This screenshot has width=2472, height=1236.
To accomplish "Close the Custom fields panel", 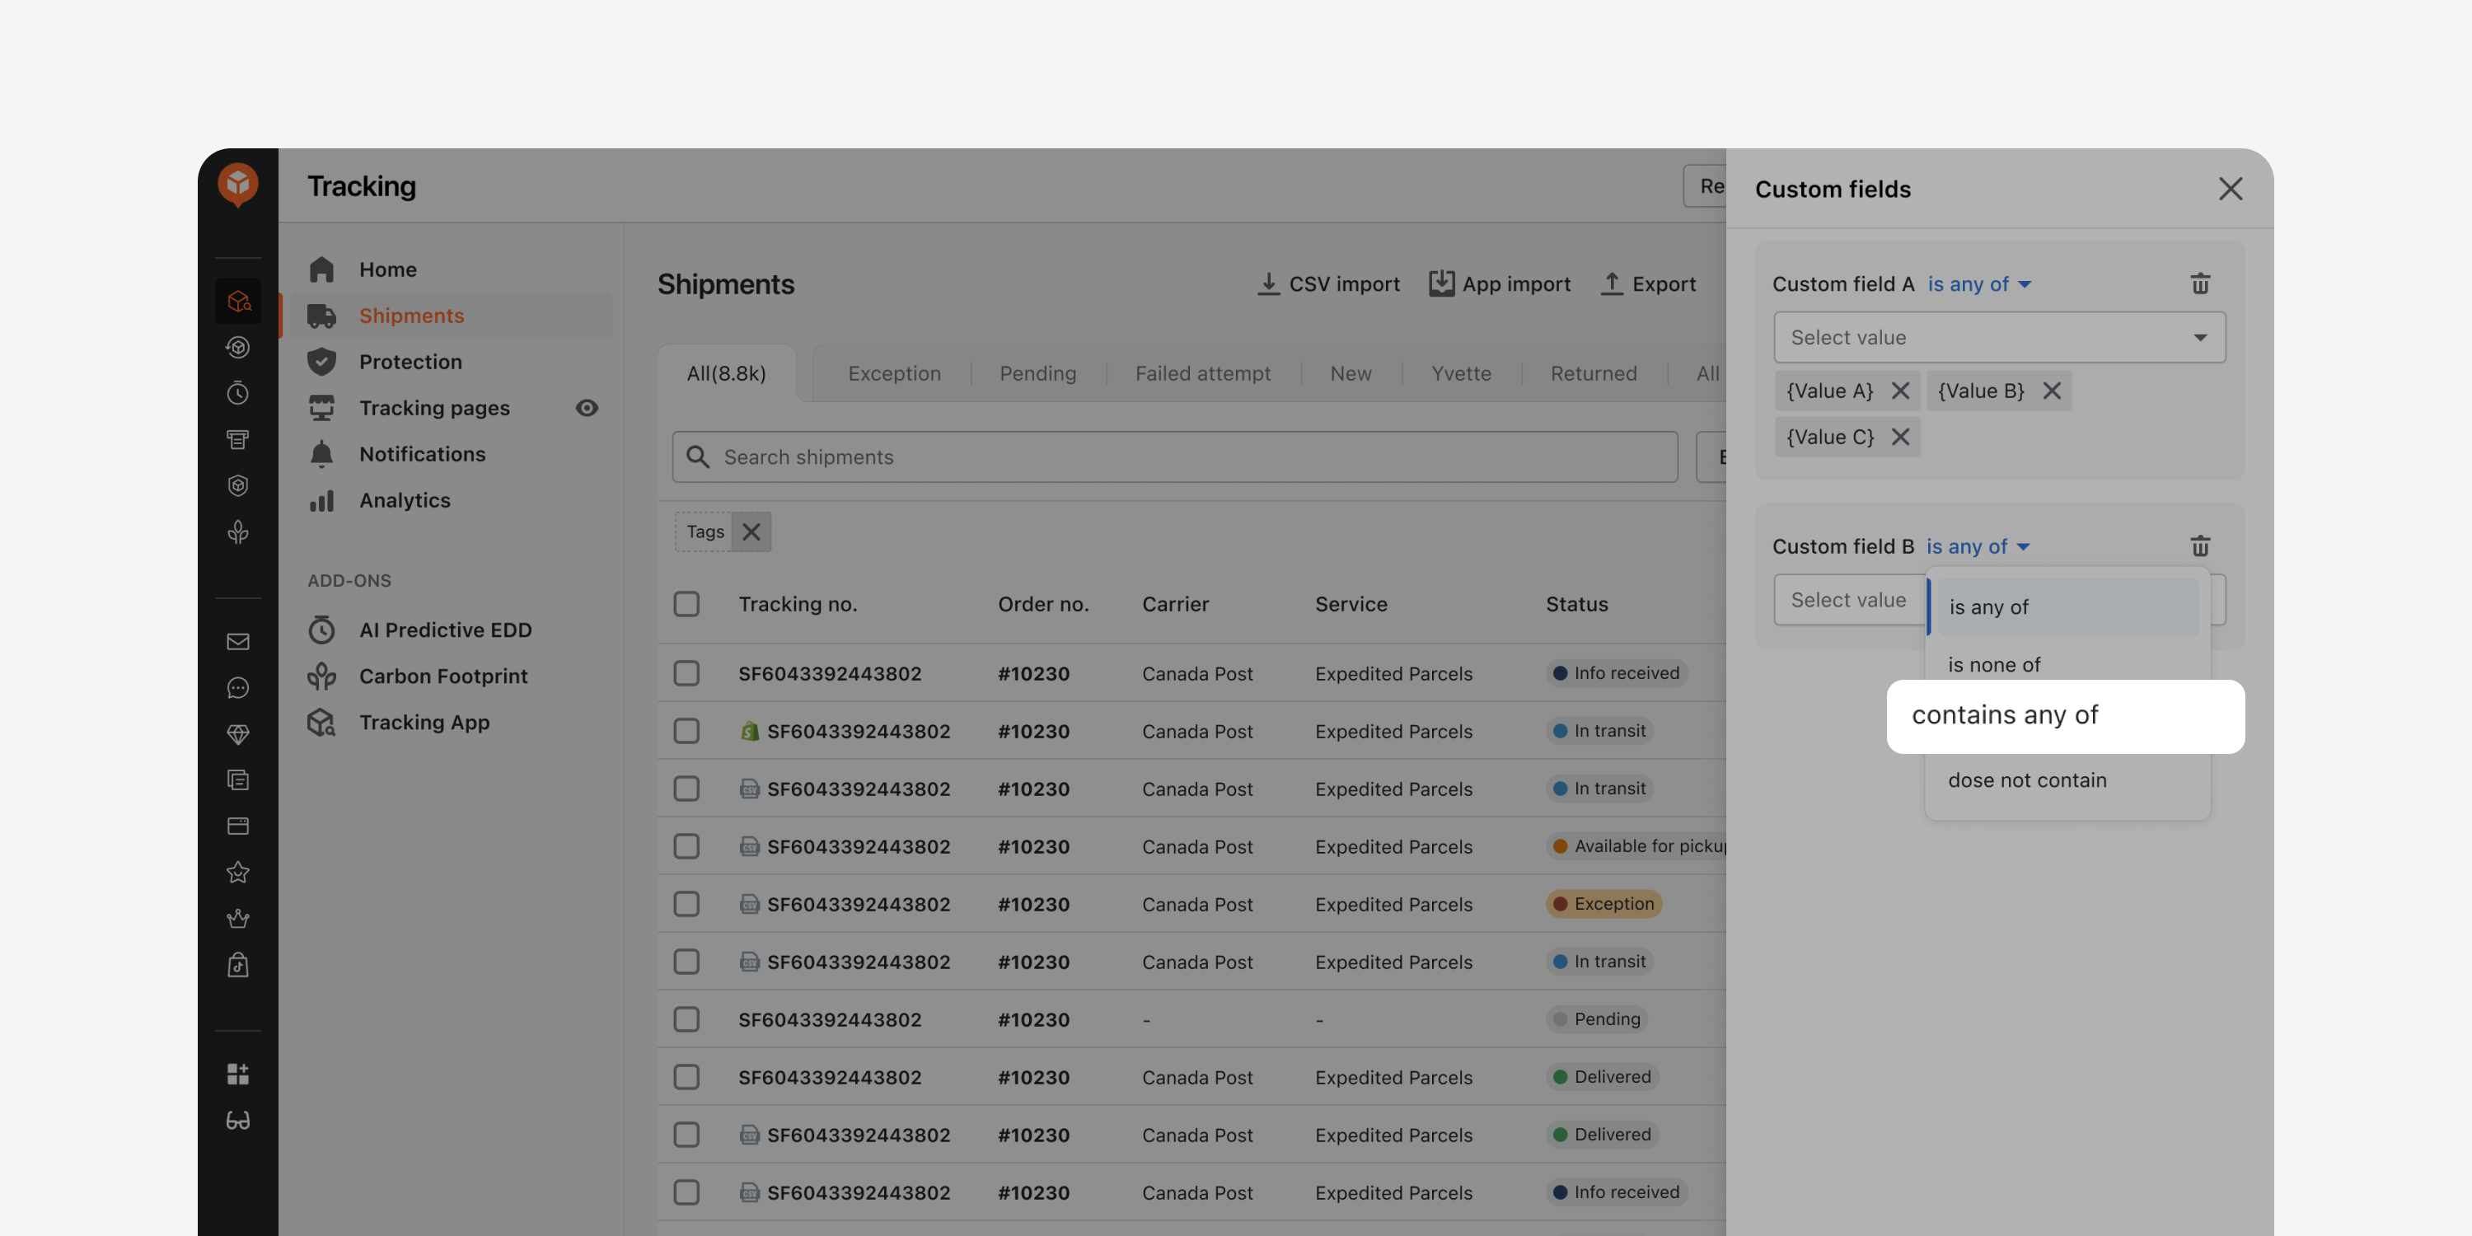I will tap(2231, 188).
